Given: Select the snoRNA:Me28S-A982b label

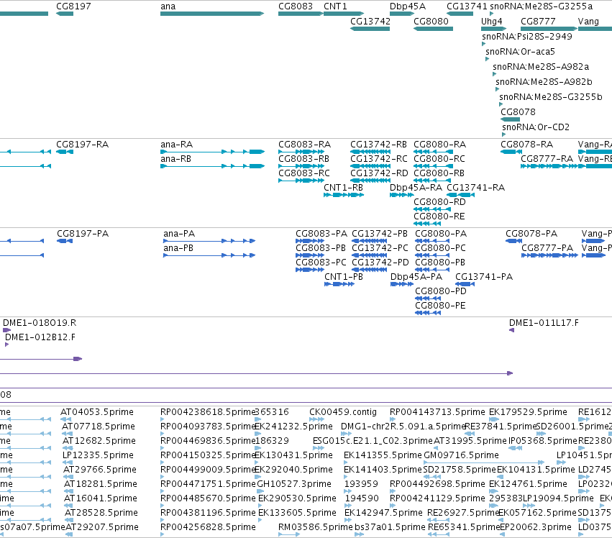Looking at the screenshot, I should click(544, 82).
